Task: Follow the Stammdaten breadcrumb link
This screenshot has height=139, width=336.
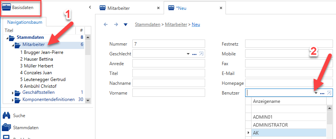Action: [148, 24]
